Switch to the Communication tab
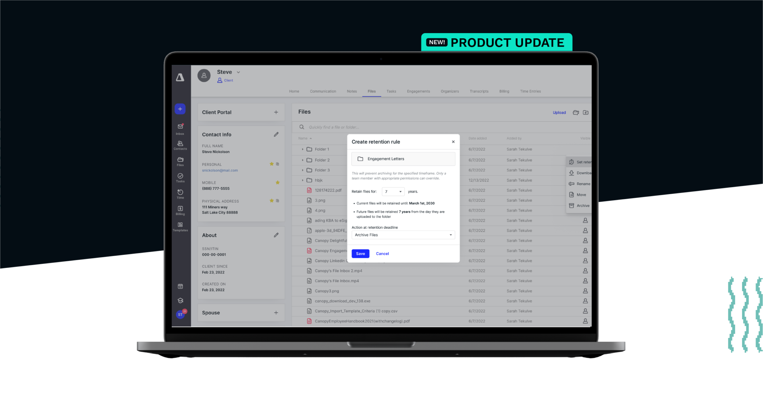The image size is (763, 401). 323,91
